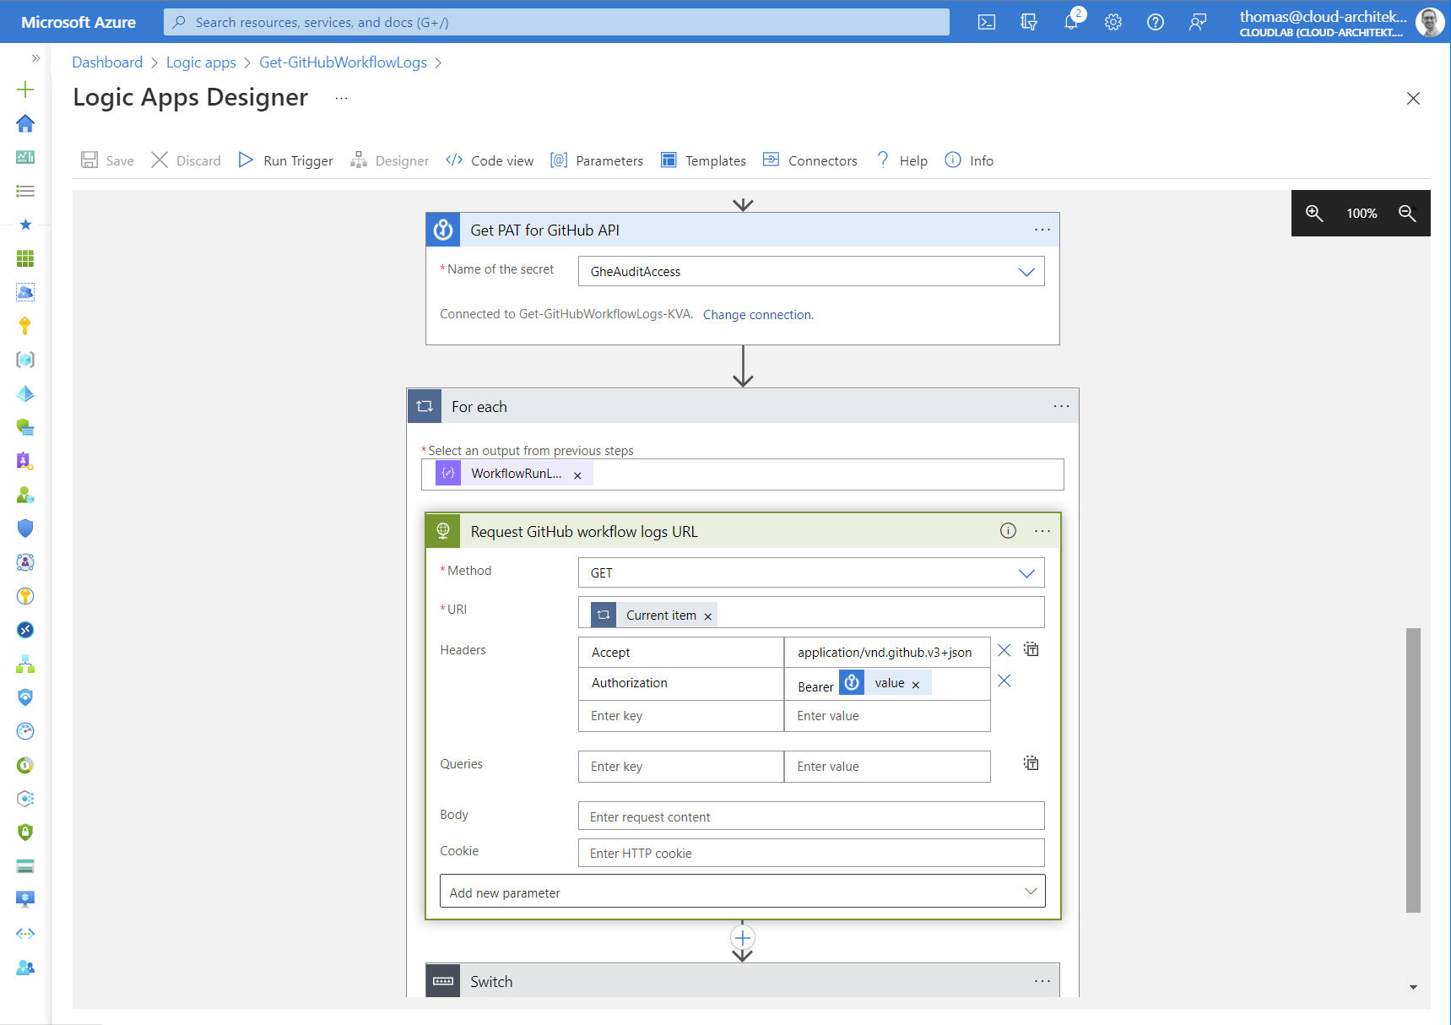Click the 100% zoom level
Image resolution: width=1451 pixels, height=1025 pixels.
[1362, 214]
